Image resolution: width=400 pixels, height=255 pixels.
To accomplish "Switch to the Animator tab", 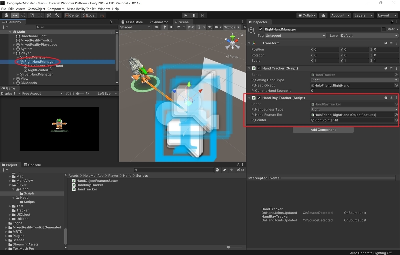I will point(158,22).
